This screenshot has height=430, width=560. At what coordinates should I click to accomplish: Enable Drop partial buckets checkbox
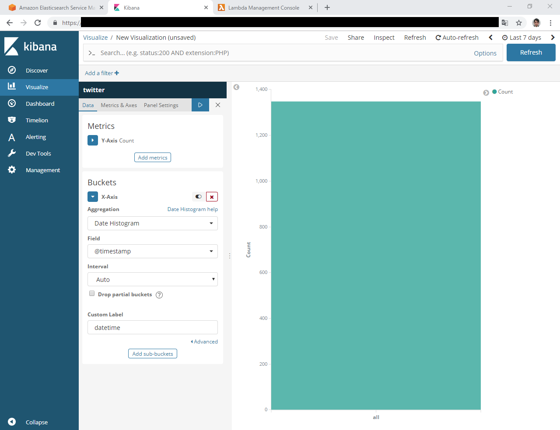pyautogui.click(x=92, y=294)
